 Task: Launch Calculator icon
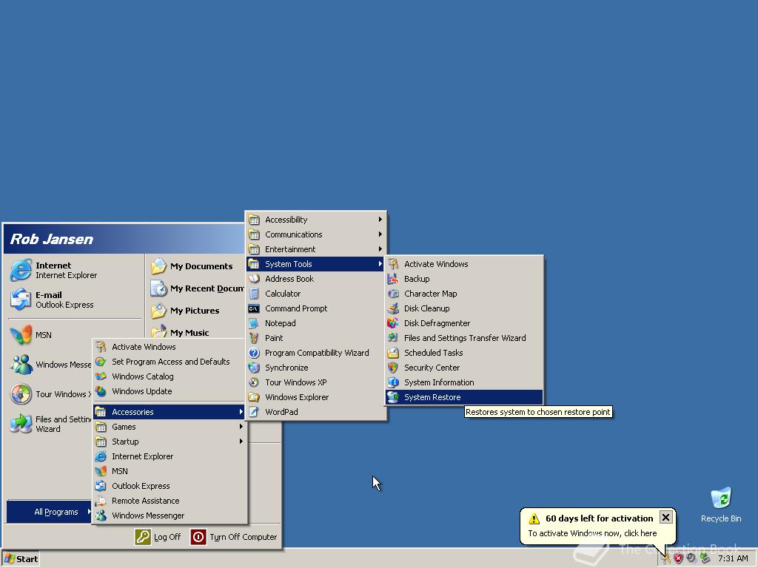(x=254, y=294)
